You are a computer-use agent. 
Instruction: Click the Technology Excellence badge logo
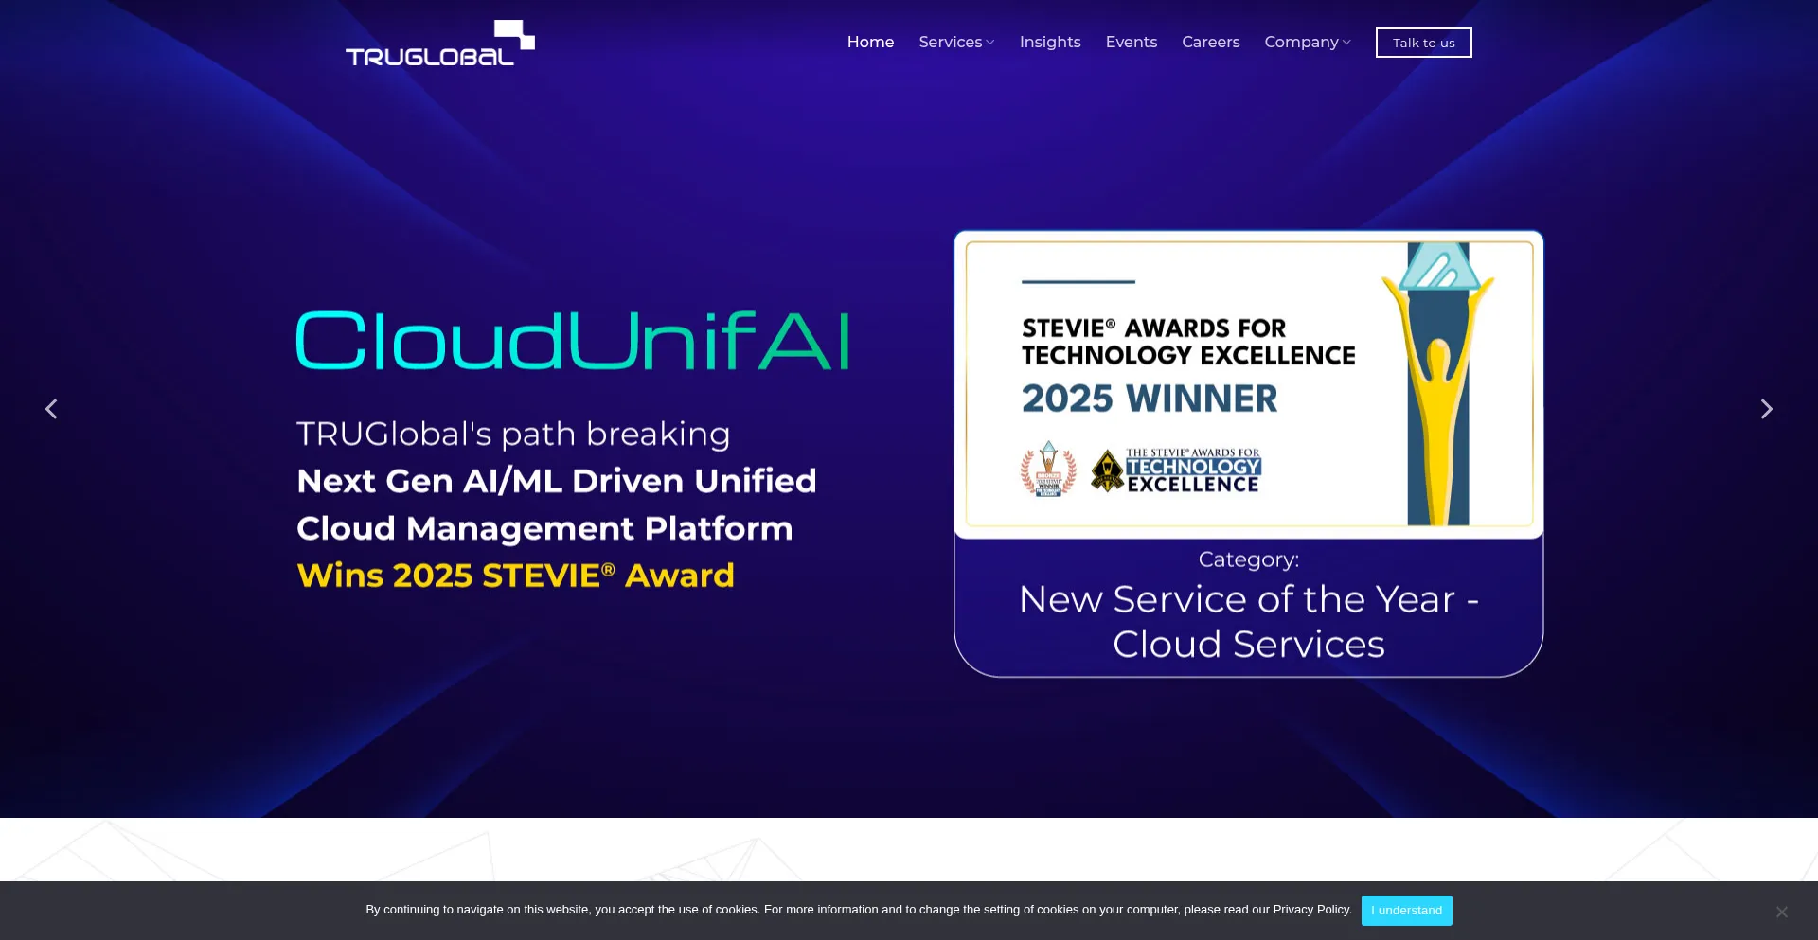coord(1176,470)
